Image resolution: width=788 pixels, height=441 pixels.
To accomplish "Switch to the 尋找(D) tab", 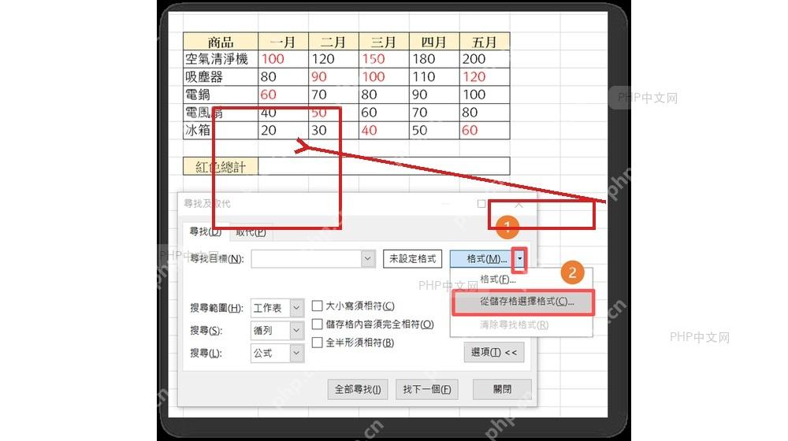I will [x=205, y=232].
